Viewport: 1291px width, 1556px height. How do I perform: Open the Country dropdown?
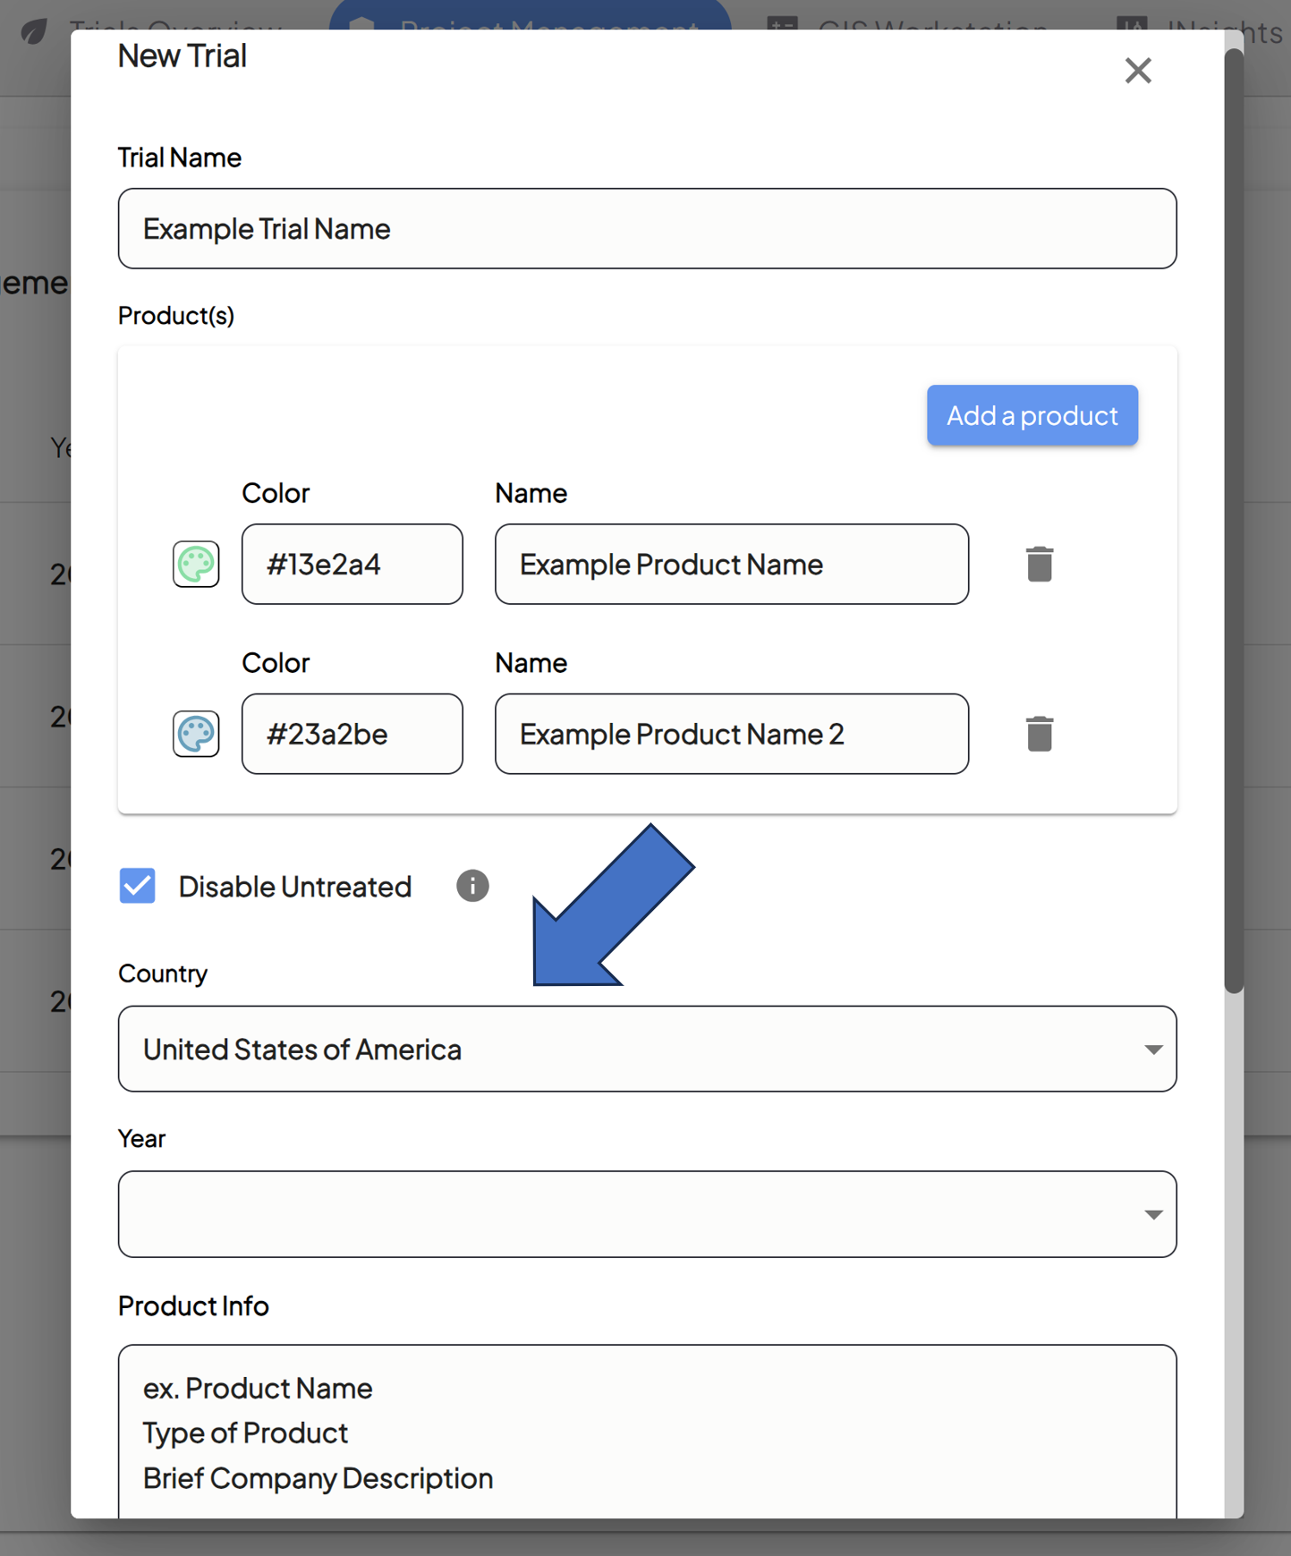point(647,1049)
